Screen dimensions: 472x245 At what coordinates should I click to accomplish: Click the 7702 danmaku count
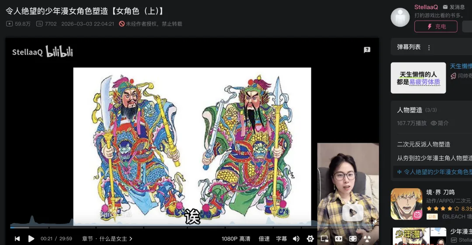point(46,24)
